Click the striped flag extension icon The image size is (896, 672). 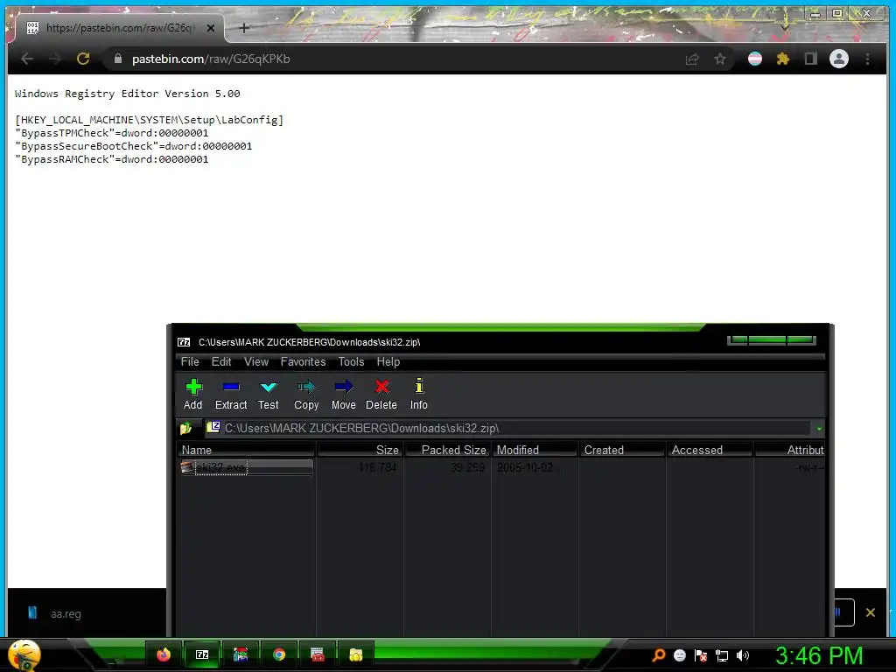(x=755, y=59)
